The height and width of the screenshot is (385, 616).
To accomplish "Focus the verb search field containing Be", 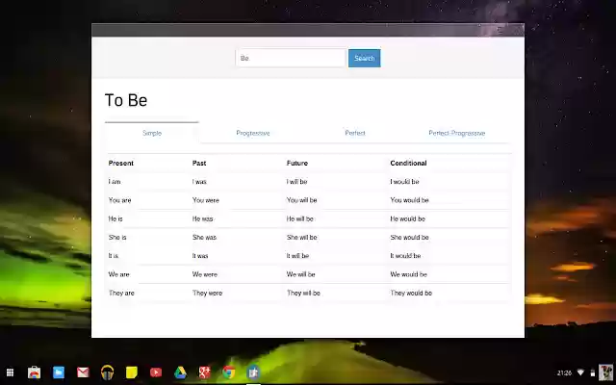I will pyautogui.click(x=291, y=58).
